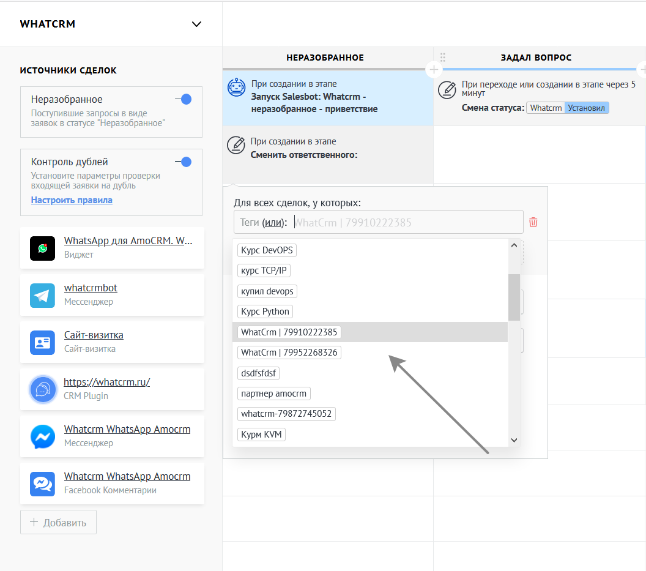Click the Теги tag input field
Screen dimensions: 646x571
tap(378, 222)
